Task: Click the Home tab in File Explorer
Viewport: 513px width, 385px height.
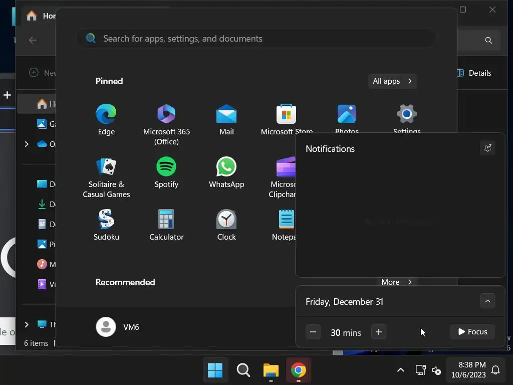Action: (x=41, y=16)
